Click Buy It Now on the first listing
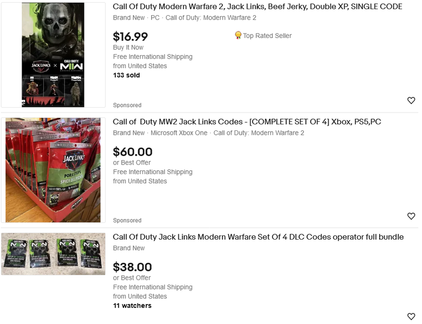 coord(128,48)
